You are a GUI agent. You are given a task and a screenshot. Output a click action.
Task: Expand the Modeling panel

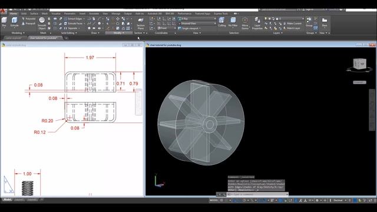(x=18, y=33)
